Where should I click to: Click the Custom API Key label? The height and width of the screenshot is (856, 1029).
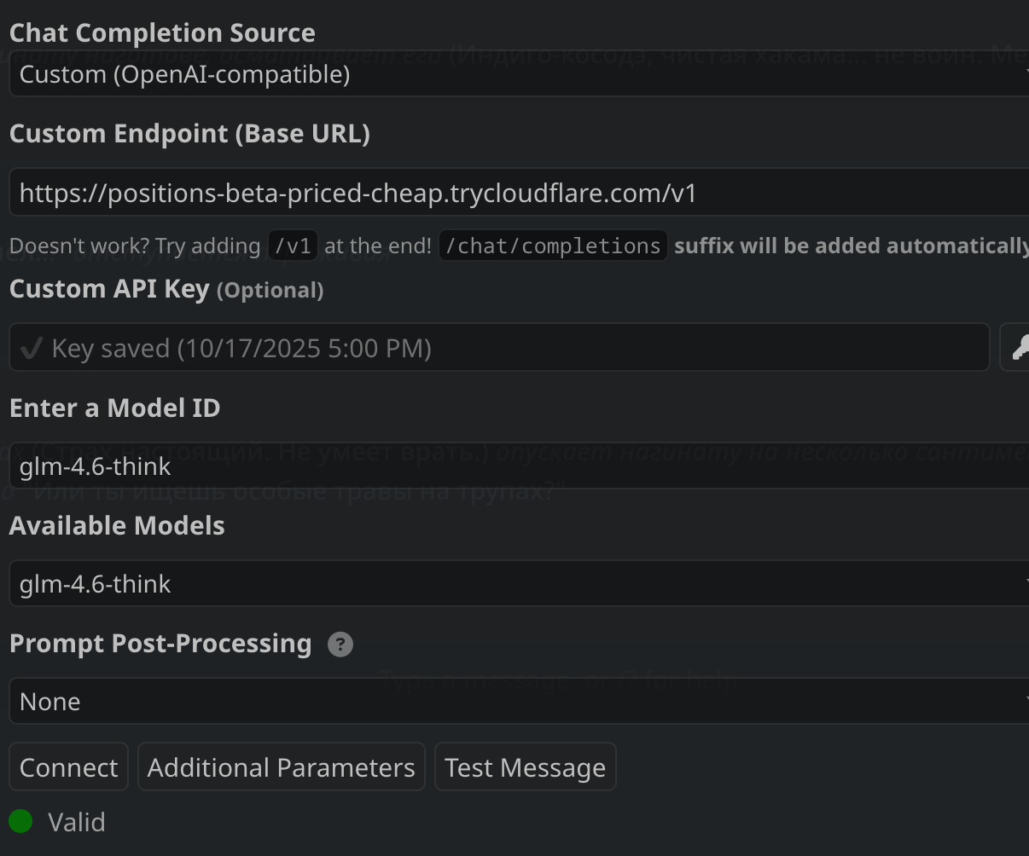coord(109,289)
